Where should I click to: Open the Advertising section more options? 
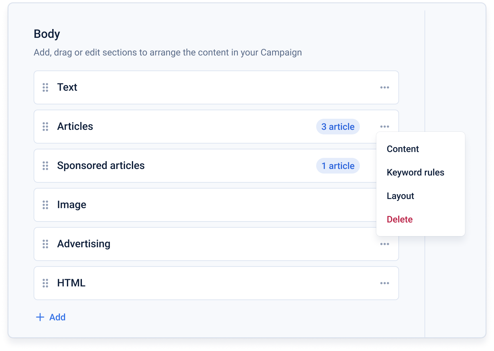[385, 244]
